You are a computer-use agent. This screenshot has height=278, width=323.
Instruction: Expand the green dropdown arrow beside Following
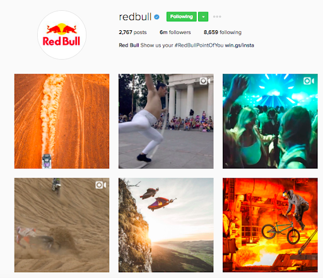tap(203, 16)
